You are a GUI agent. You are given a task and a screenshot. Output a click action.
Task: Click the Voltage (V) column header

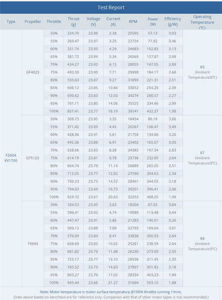[x=93, y=21]
